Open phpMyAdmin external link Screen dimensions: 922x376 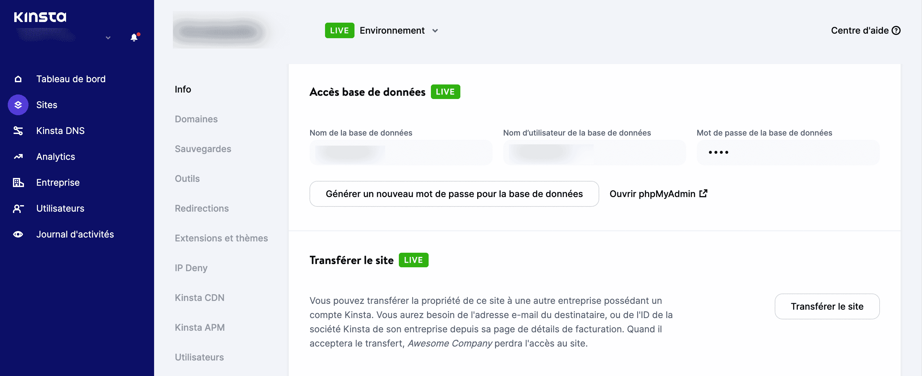click(658, 193)
